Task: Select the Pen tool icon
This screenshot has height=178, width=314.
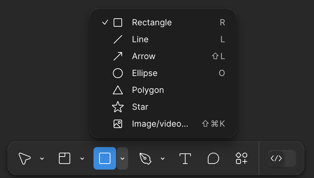Action: coord(145,158)
